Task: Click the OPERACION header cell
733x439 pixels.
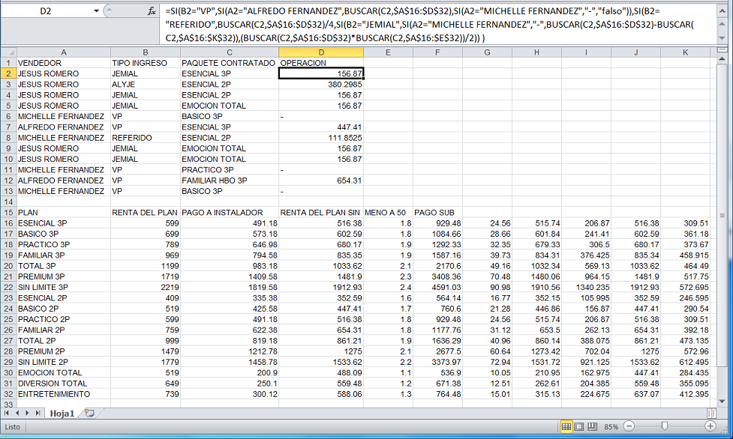Action: (321, 63)
